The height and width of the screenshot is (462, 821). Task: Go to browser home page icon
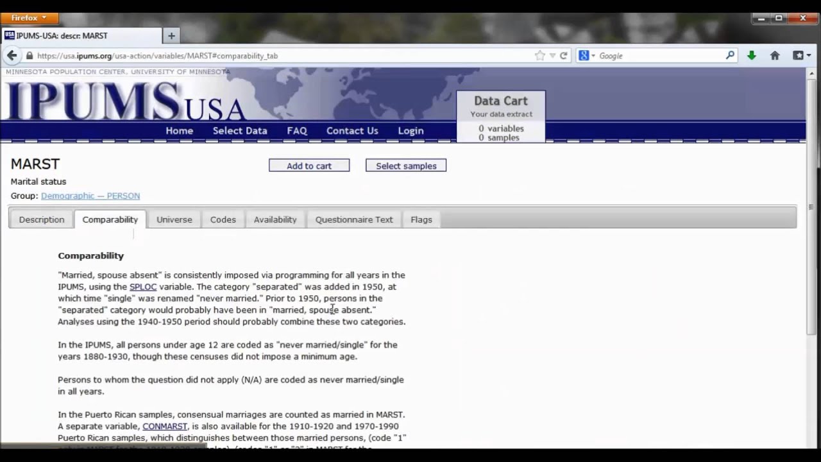tap(775, 56)
